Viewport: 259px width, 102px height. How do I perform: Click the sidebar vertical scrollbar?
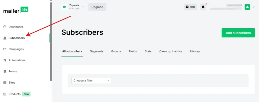[x=51, y=41]
